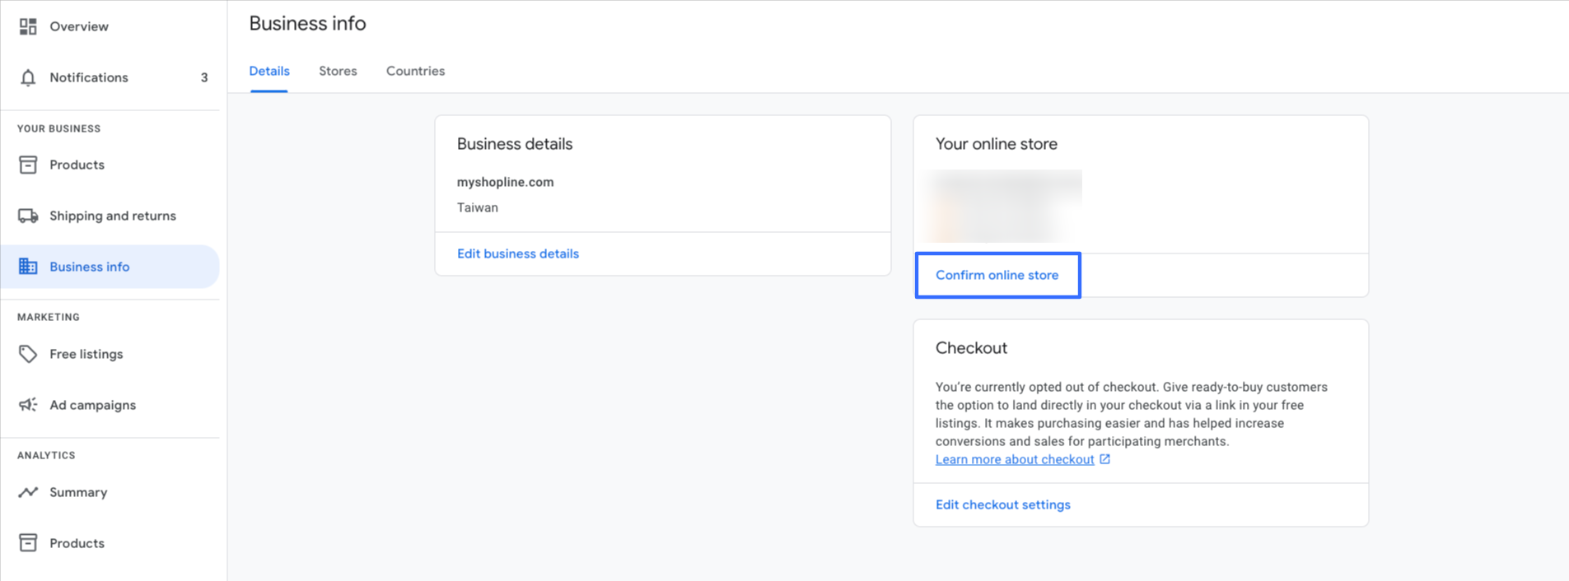Screen dimensions: 1569x581
Task: Open the Countries tab
Action: [415, 71]
